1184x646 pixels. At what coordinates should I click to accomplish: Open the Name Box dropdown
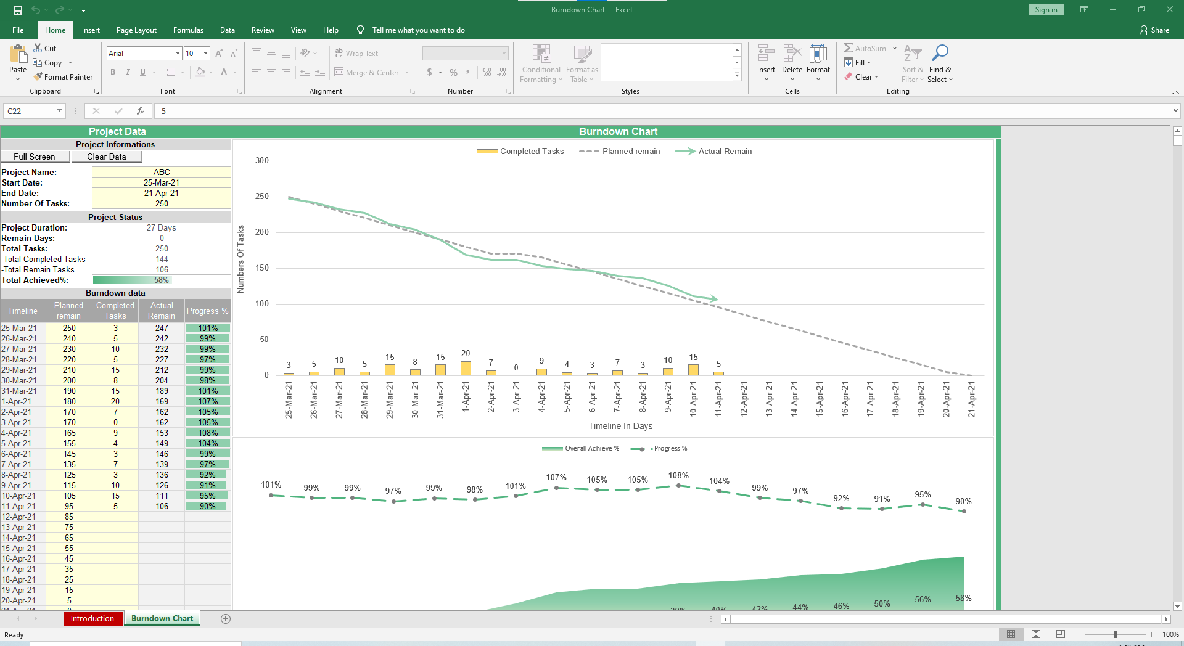[x=58, y=111]
